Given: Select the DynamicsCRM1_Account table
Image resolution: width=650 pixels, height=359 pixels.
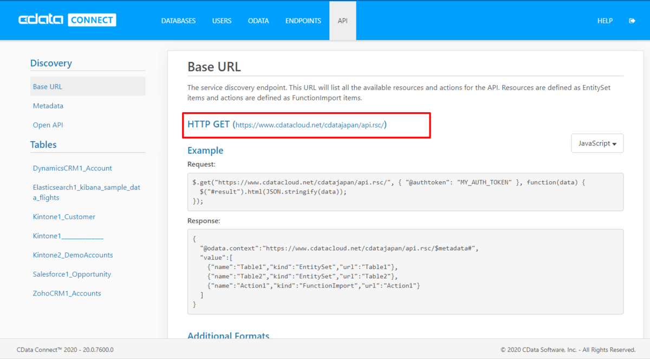Looking at the screenshot, I should [x=73, y=168].
